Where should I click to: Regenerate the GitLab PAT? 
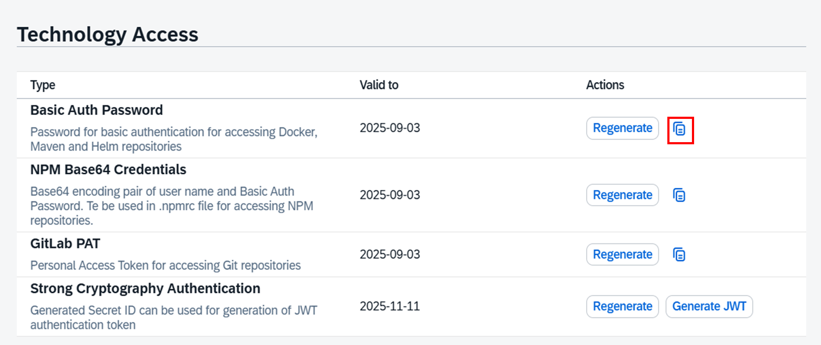pyautogui.click(x=622, y=255)
